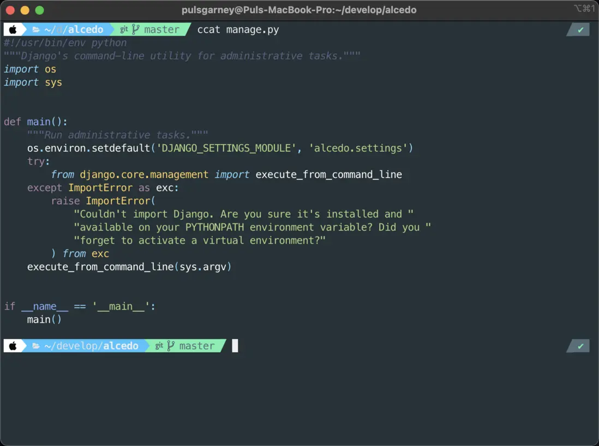
Task: Click the 'def main():' line in the script output
Action: [34, 121]
